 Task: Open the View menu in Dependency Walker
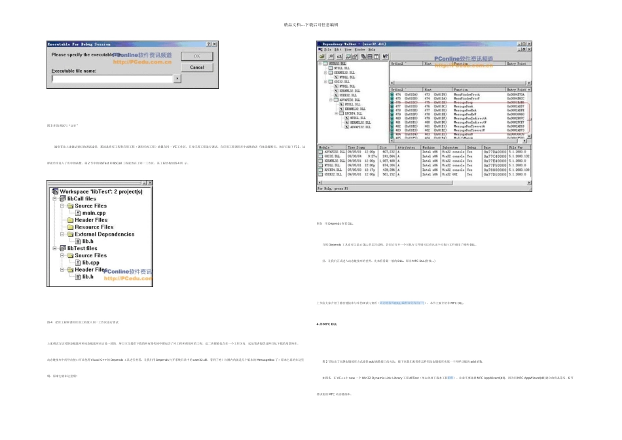(348, 50)
